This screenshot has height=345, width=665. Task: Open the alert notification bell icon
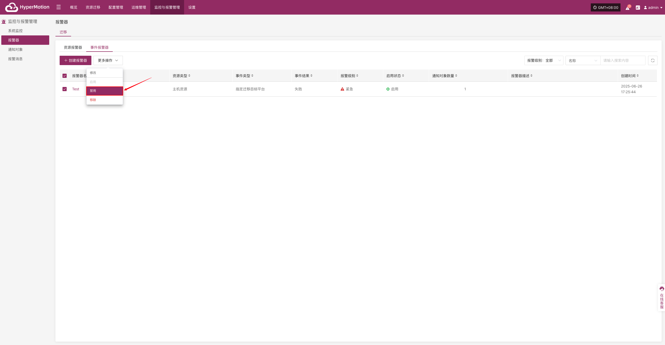tap(628, 8)
